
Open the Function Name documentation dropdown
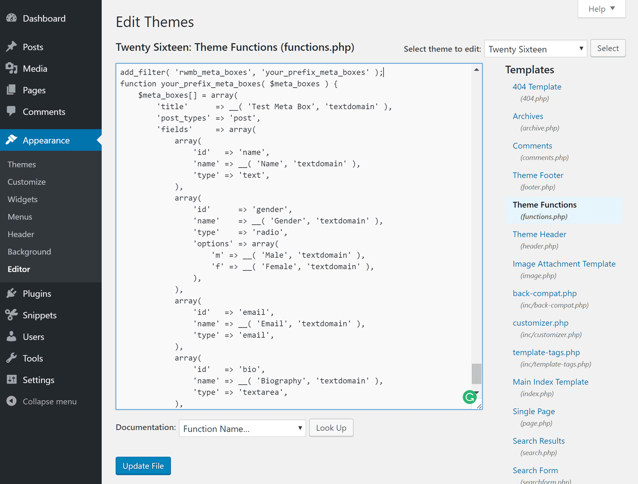[x=242, y=429]
